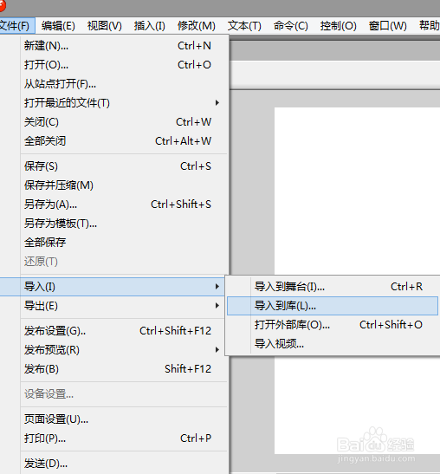Open the 插入(I) menu
The height and width of the screenshot is (474, 440).
150,26
